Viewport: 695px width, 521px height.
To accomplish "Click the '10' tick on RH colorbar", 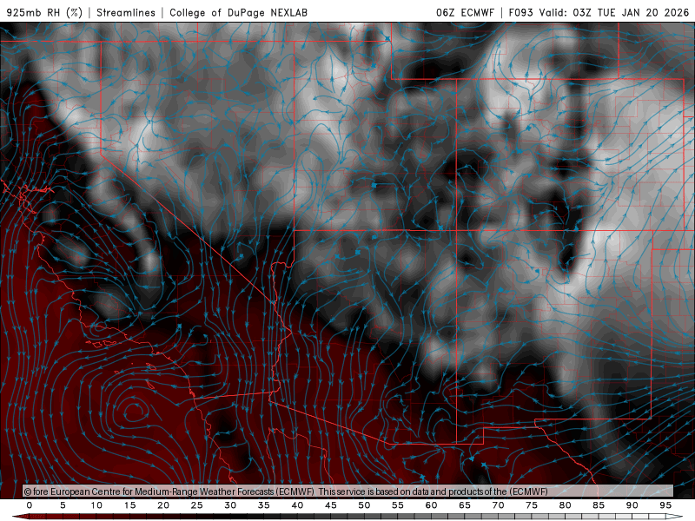I will click(96, 505).
